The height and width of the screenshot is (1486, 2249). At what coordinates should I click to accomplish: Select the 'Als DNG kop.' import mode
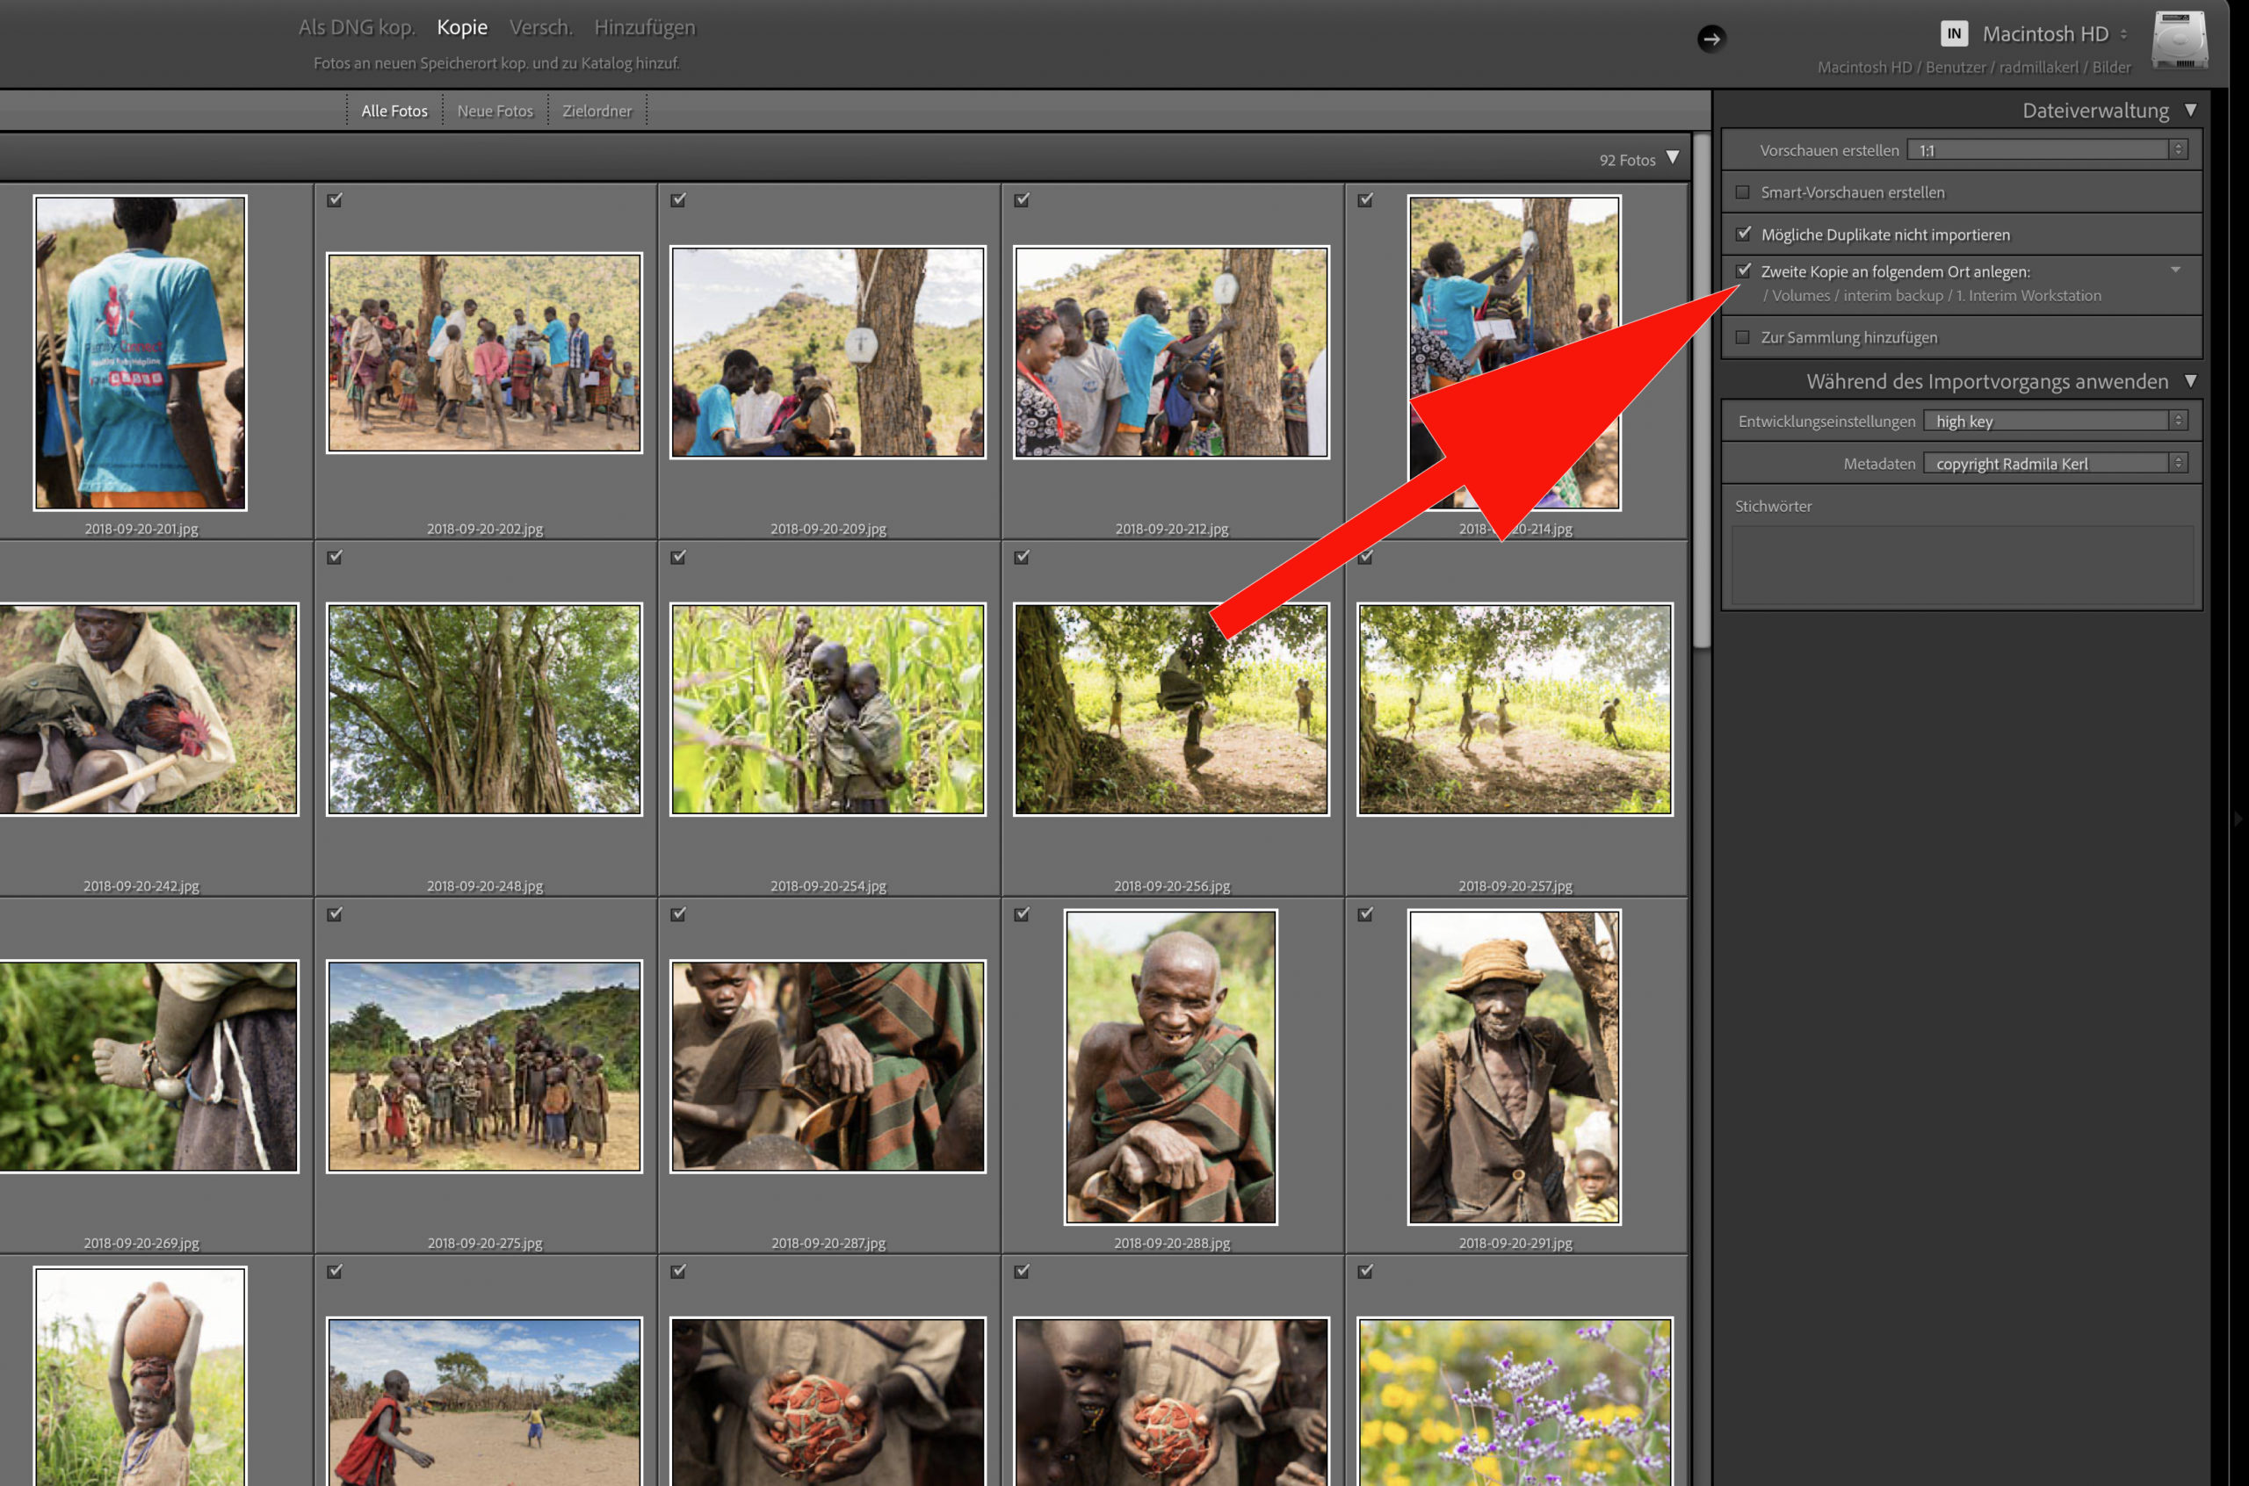point(357,27)
